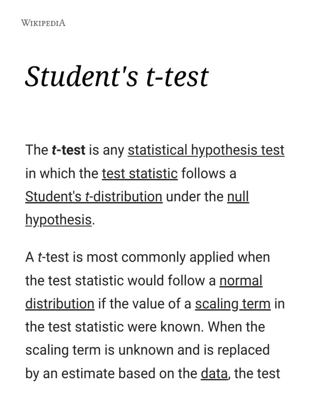
Task: Click the words "under the"
Action: pyautogui.click(x=195, y=197)
